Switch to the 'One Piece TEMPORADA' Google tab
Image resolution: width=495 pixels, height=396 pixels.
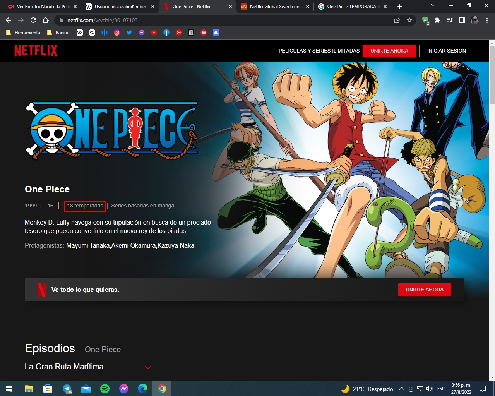click(x=353, y=7)
